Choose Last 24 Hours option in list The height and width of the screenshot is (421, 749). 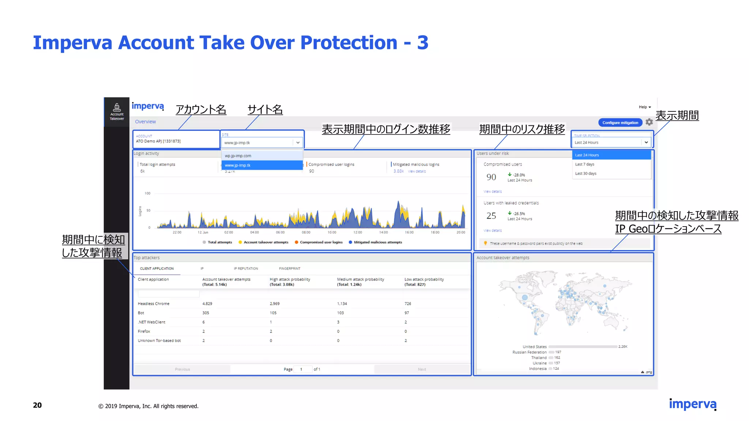(x=611, y=155)
